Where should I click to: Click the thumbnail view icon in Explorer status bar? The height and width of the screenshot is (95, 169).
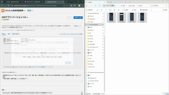click(168, 94)
